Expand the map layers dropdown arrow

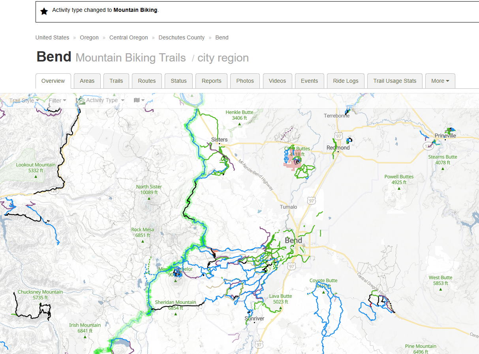143,101
